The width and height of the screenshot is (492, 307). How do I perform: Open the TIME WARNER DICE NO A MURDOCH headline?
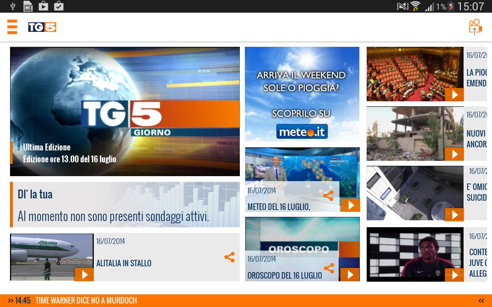point(86,300)
